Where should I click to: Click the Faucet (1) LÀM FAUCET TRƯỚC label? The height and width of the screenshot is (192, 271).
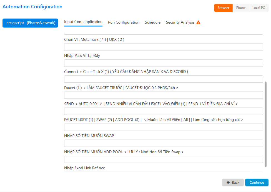click(121, 88)
